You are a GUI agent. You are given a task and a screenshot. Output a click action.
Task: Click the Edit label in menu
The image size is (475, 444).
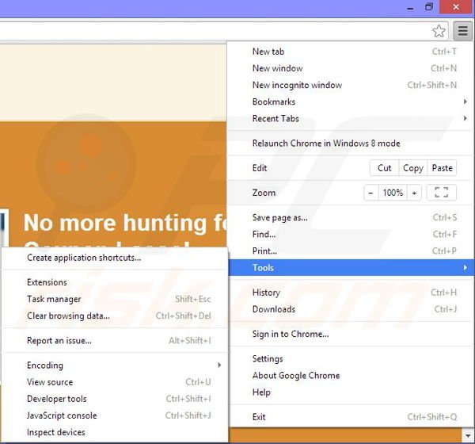pyautogui.click(x=260, y=168)
